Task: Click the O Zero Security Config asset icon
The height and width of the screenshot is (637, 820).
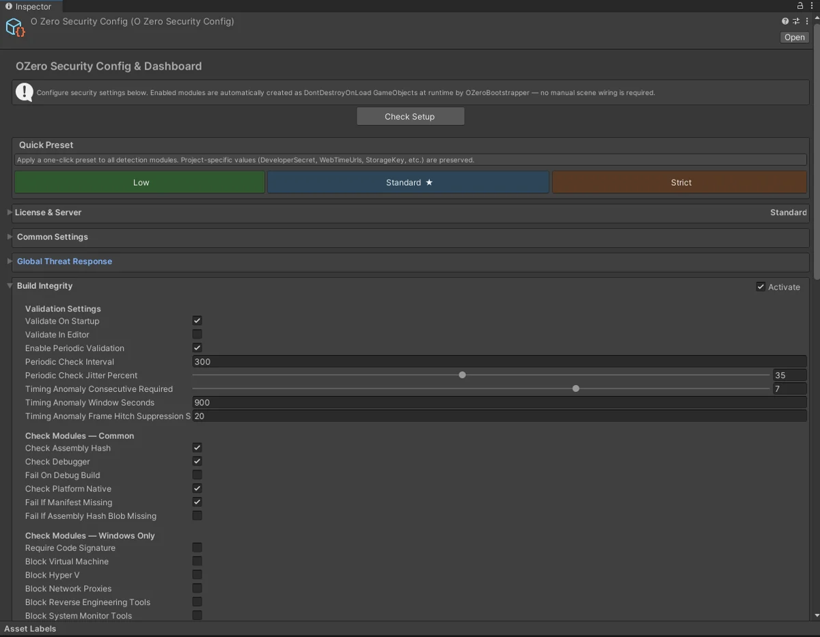Action: [x=15, y=27]
